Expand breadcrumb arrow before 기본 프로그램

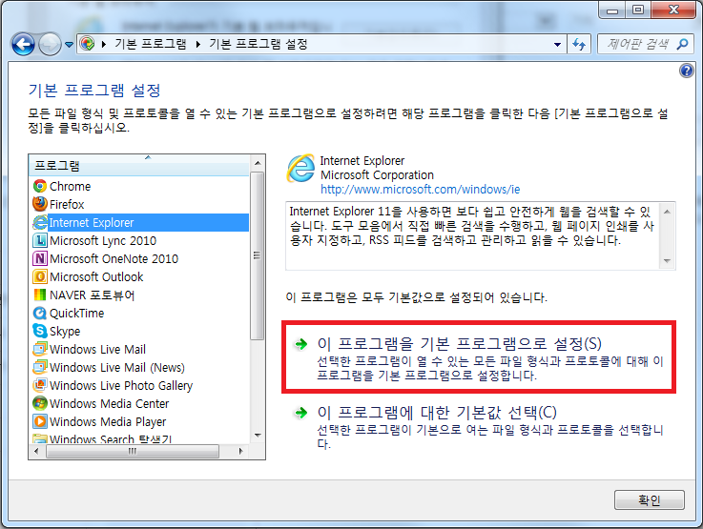point(104,44)
